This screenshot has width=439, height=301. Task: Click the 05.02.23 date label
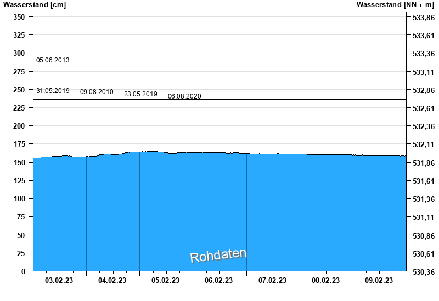click(x=166, y=281)
